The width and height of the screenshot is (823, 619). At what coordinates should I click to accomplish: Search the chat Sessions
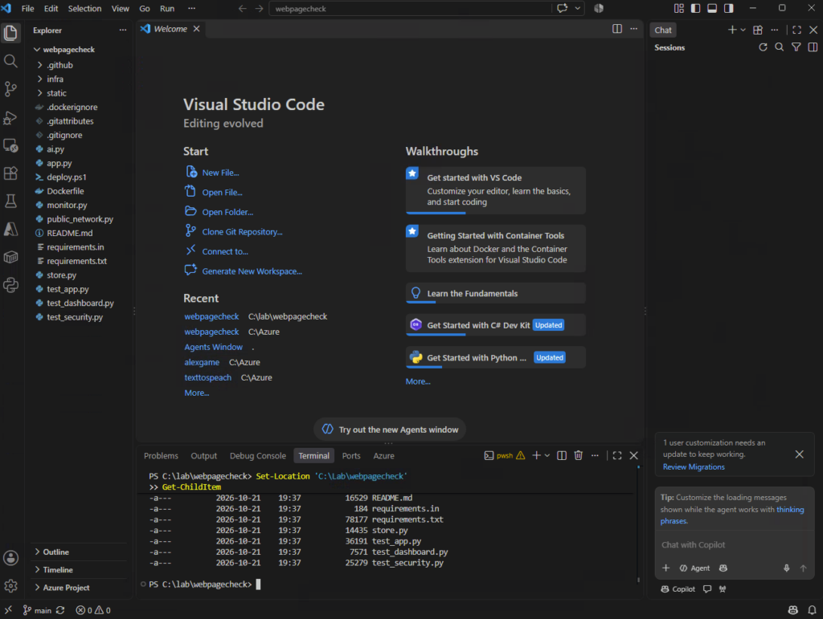pyautogui.click(x=780, y=47)
